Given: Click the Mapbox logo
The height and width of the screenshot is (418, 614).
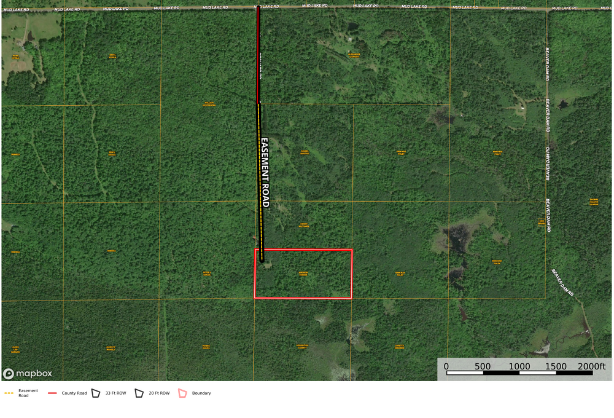Looking at the screenshot, I should click(x=28, y=373).
